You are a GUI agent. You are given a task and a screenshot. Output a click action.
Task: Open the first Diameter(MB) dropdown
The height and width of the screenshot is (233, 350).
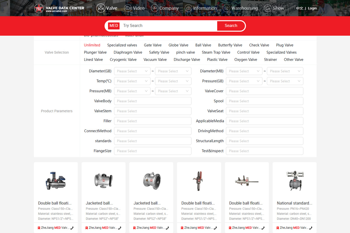point(244,71)
